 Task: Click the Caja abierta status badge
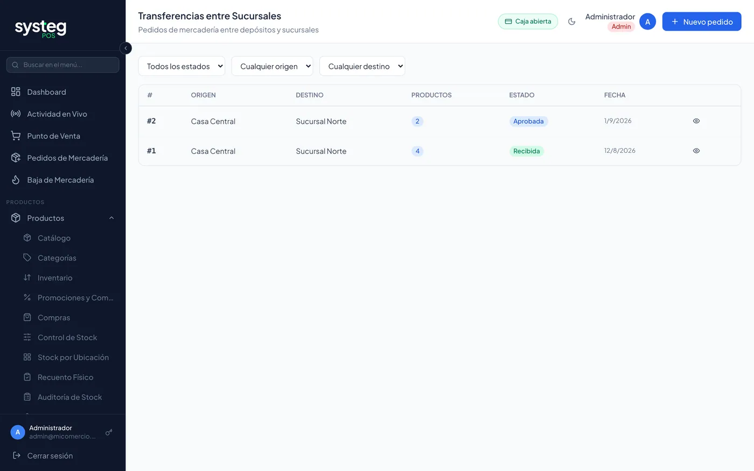(x=528, y=22)
